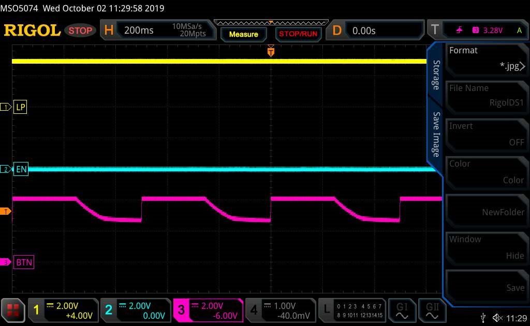Toggle logic analyzer L digital channels
Screen dimensions: 530x326
point(352,310)
